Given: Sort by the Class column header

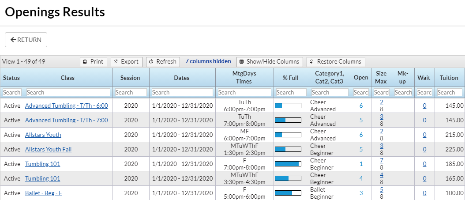Looking at the screenshot, I should tap(68, 78).
